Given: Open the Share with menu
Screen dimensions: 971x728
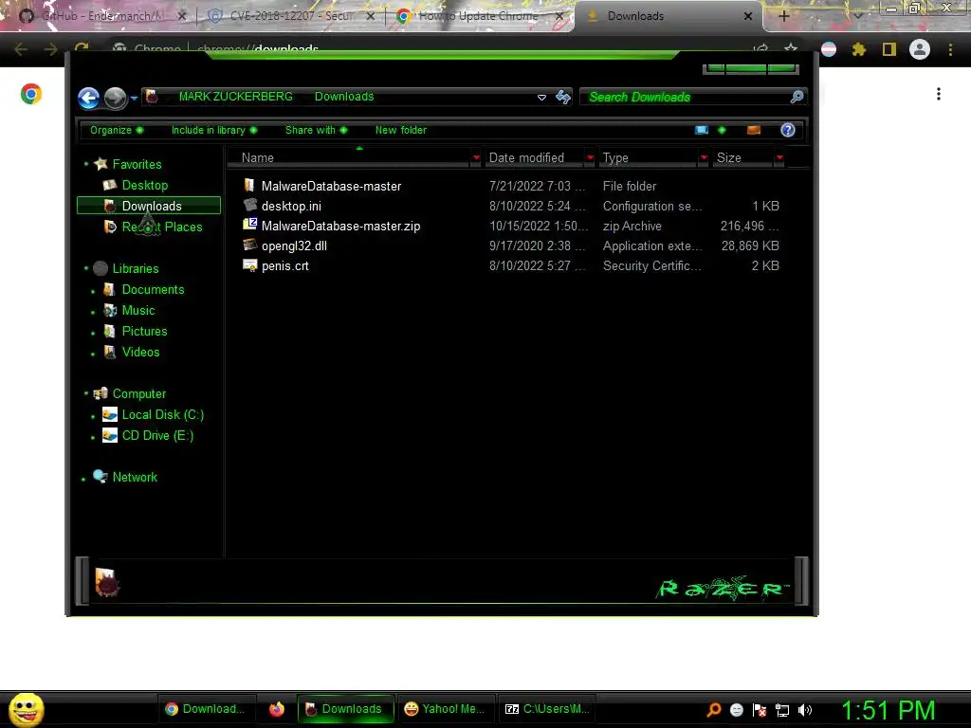Looking at the screenshot, I should point(316,130).
